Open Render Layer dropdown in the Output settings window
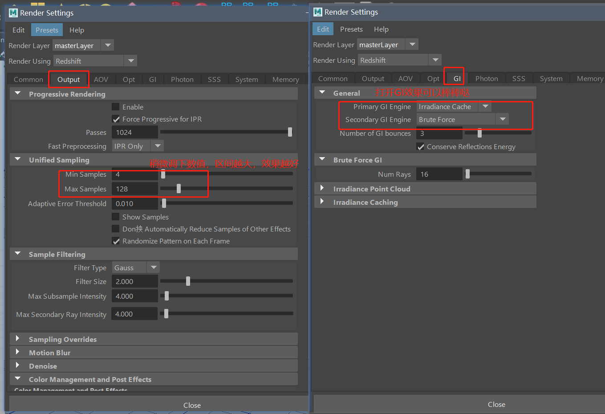 click(83, 45)
